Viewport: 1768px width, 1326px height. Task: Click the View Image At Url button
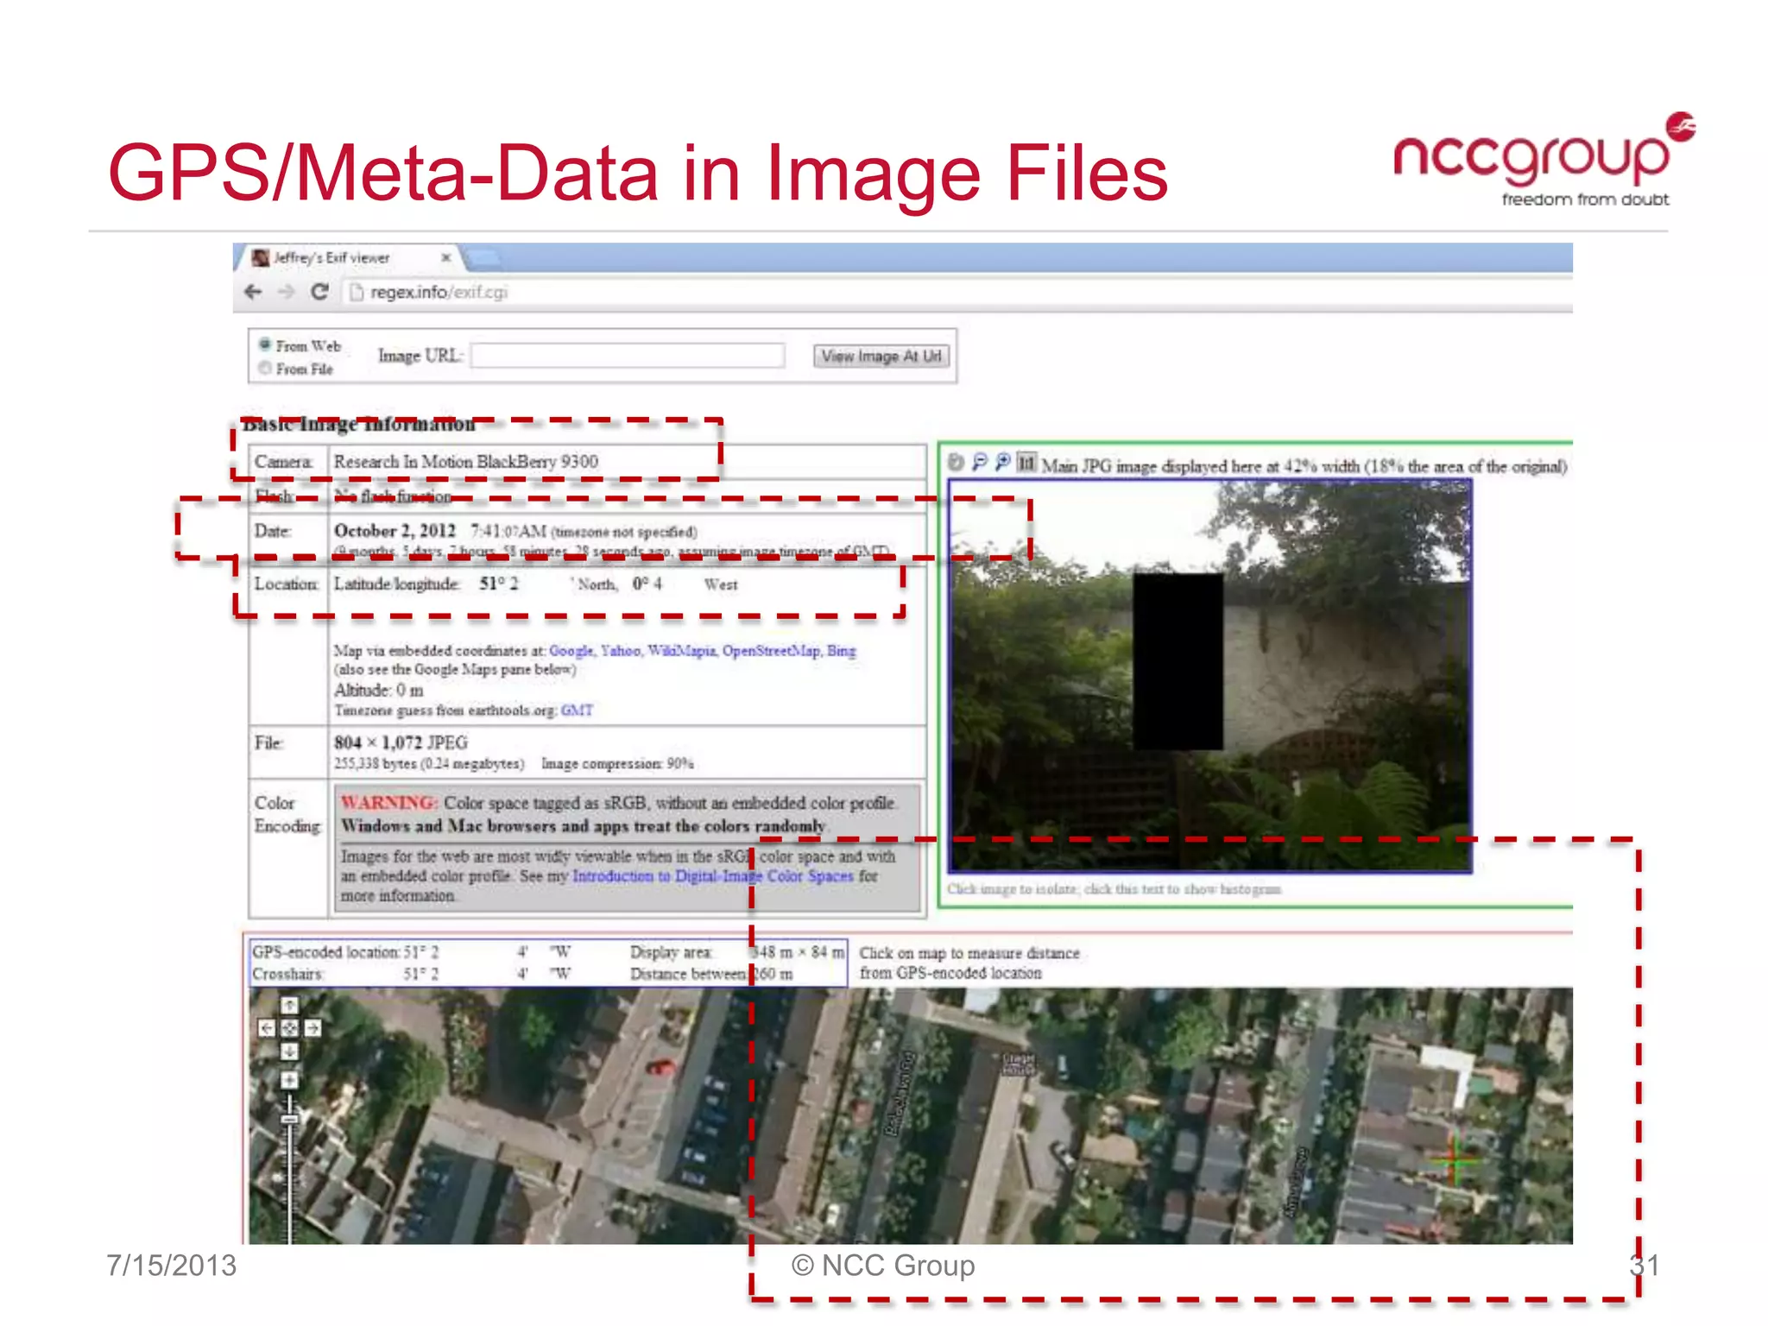pos(881,356)
